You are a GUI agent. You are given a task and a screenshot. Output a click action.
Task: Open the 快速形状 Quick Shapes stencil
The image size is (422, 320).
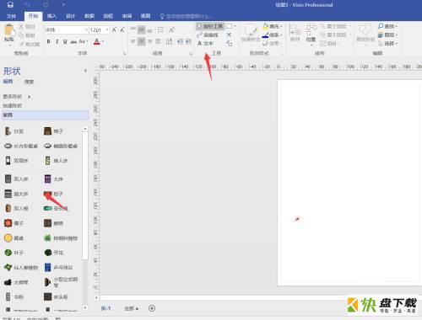click(x=12, y=105)
